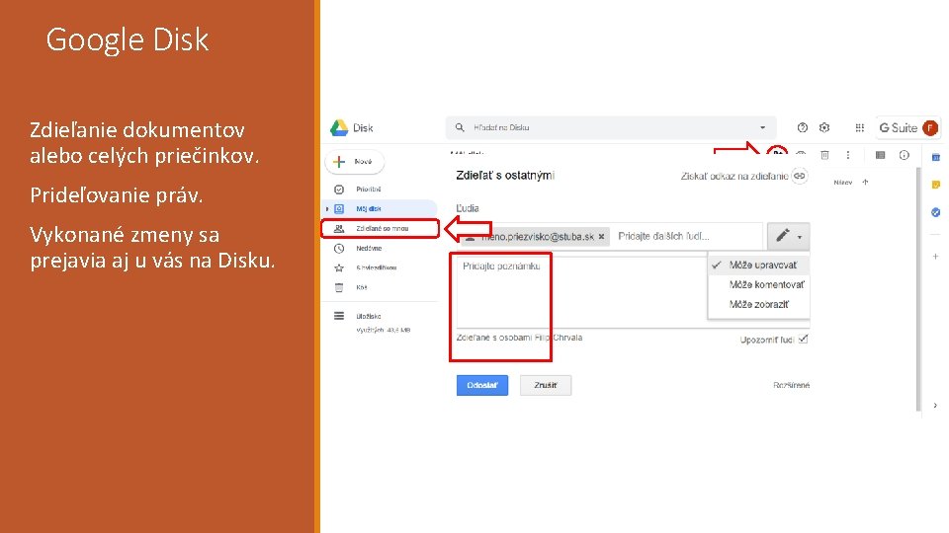Click the trash bin toolbar icon
The width and height of the screenshot is (949, 533).
824,155
